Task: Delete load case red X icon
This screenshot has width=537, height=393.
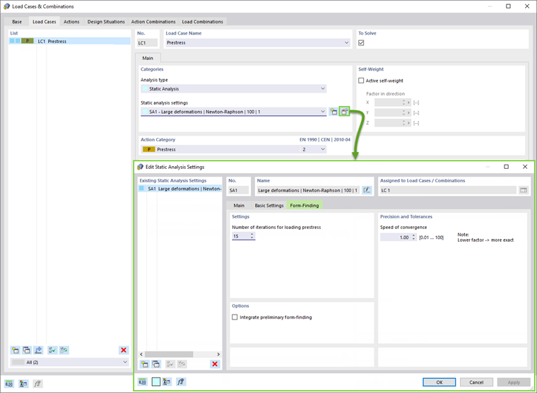Action: point(124,350)
